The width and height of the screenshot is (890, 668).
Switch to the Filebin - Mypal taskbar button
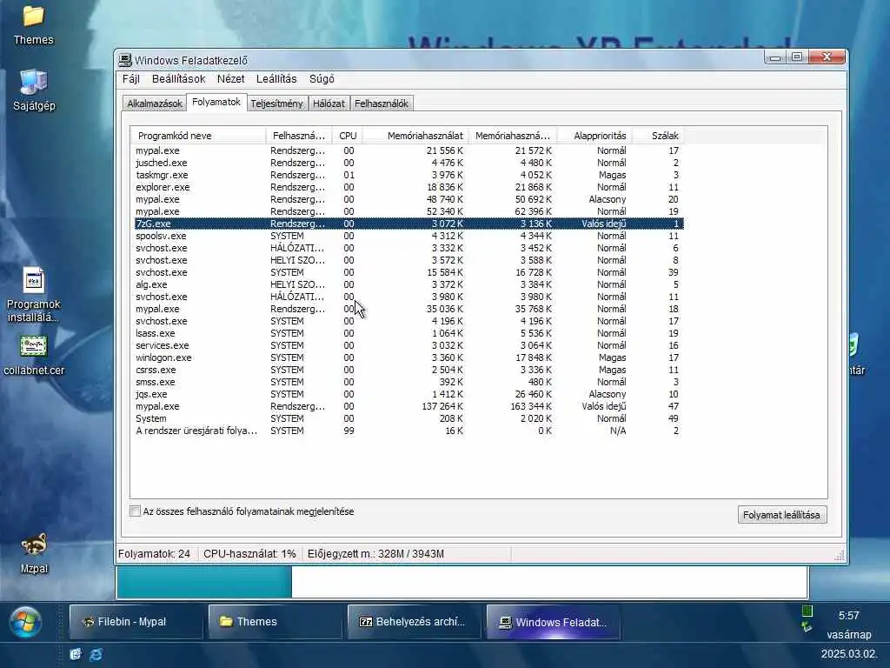click(136, 621)
